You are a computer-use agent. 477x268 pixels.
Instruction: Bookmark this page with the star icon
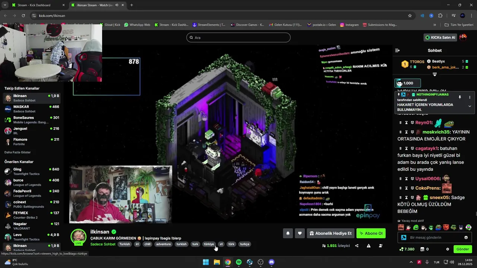click(x=410, y=16)
